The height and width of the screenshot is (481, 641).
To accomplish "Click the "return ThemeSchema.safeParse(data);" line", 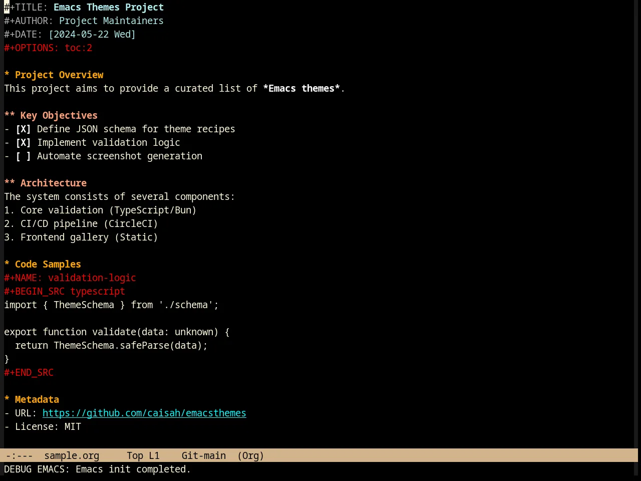I will click(111, 345).
